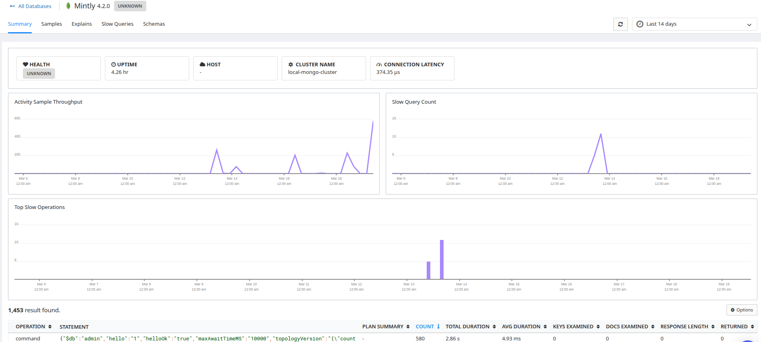Go back to All Databases
This screenshot has width=761, height=342.
coord(35,6)
